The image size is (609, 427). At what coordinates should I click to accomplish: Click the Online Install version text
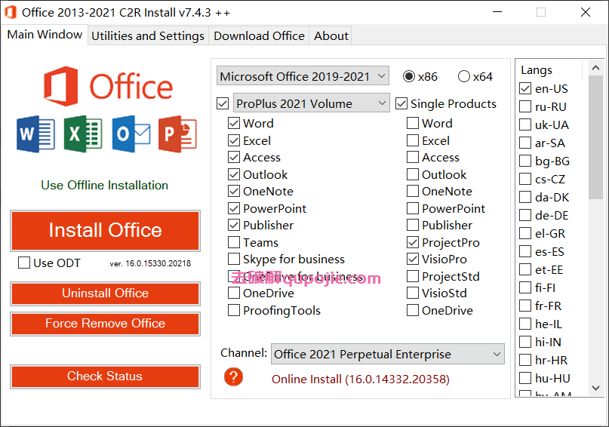pos(361,379)
